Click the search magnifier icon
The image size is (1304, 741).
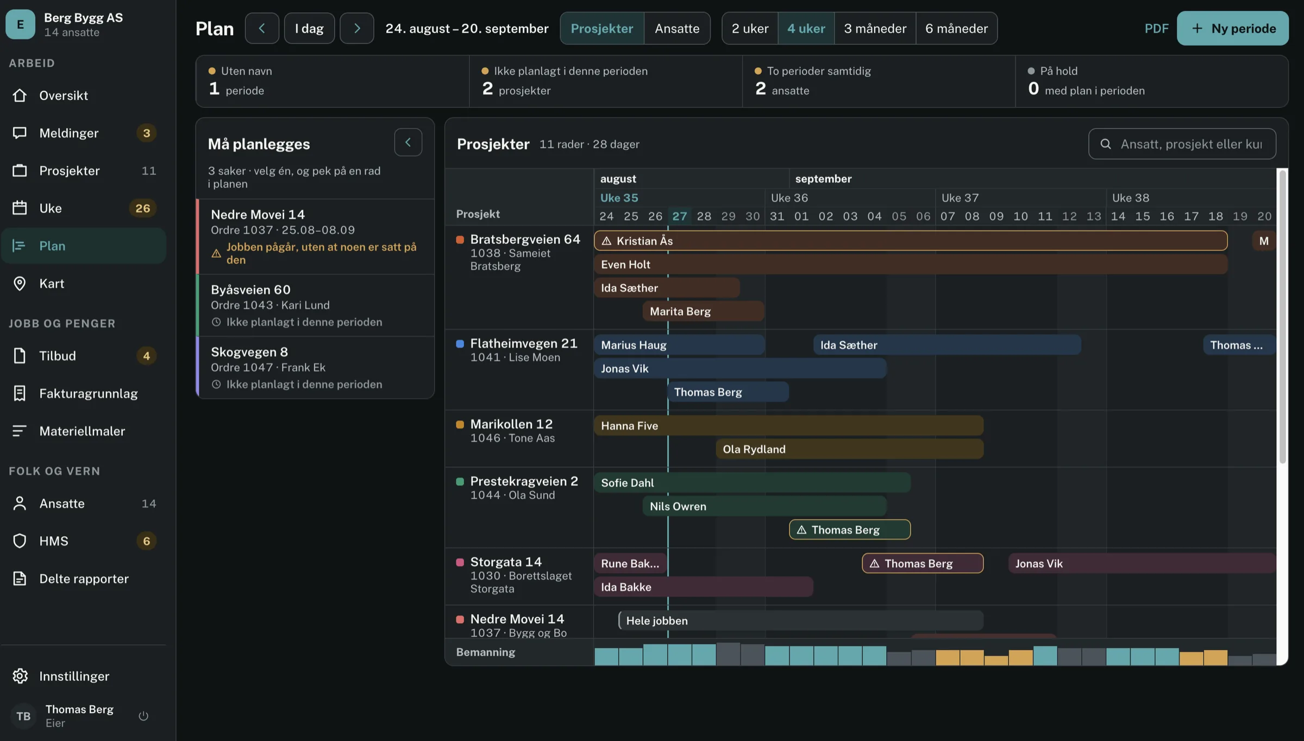click(1105, 143)
